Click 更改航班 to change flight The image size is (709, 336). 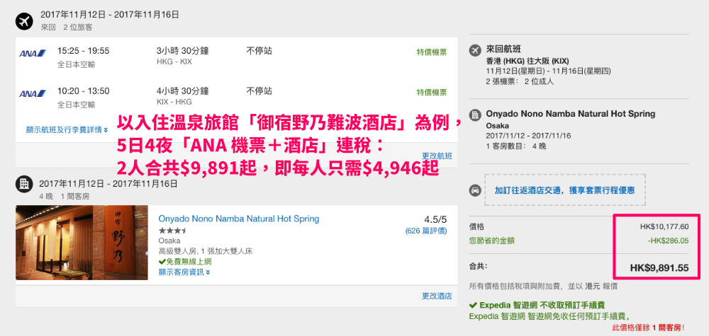click(437, 156)
